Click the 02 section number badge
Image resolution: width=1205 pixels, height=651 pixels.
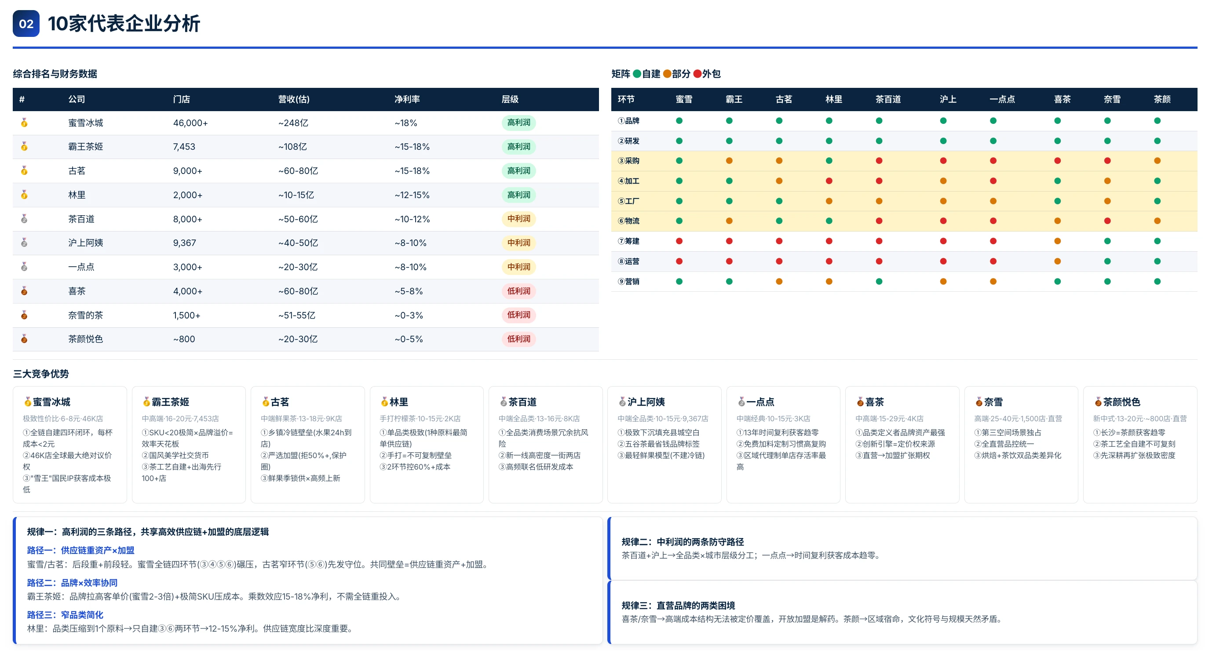[x=26, y=24]
